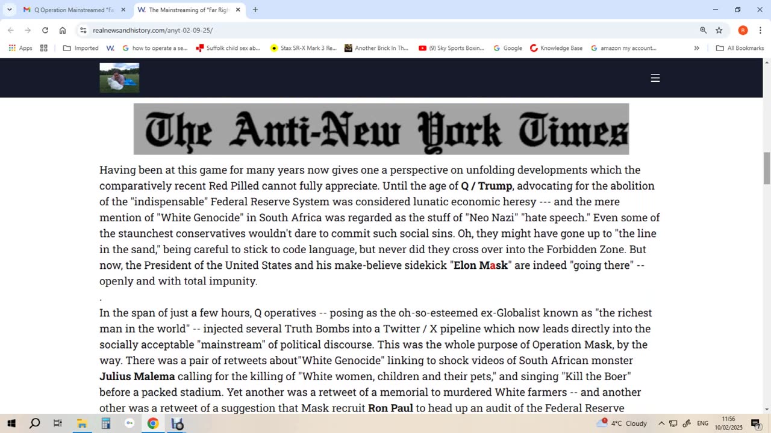Open the Knowledge Base bookmark
Screen dimensions: 771x433
(557, 48)
